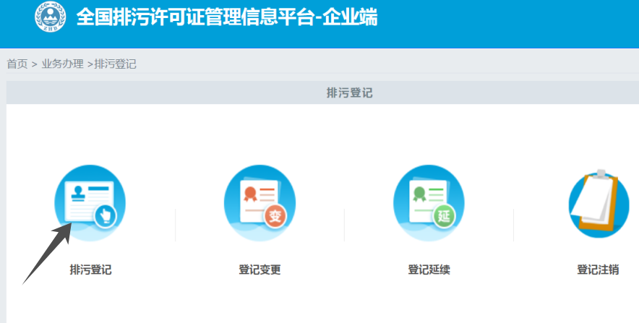The height and width of the screenshot is (323, 639).
Task: Click the 登记注销 text label
Action: click(x=598, y=270)
